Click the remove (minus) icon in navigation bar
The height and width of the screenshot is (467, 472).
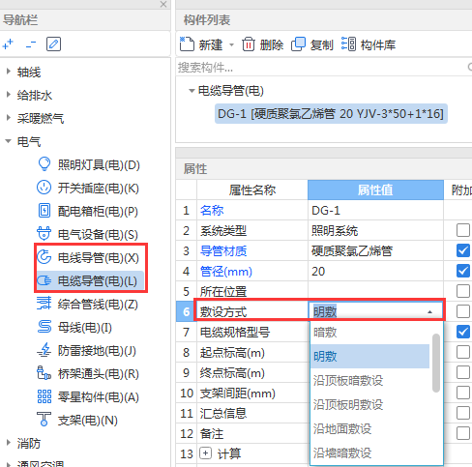pyautogui.click(x=31, y=44)
